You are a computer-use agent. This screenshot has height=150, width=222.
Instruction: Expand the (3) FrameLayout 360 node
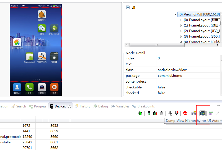181,36
